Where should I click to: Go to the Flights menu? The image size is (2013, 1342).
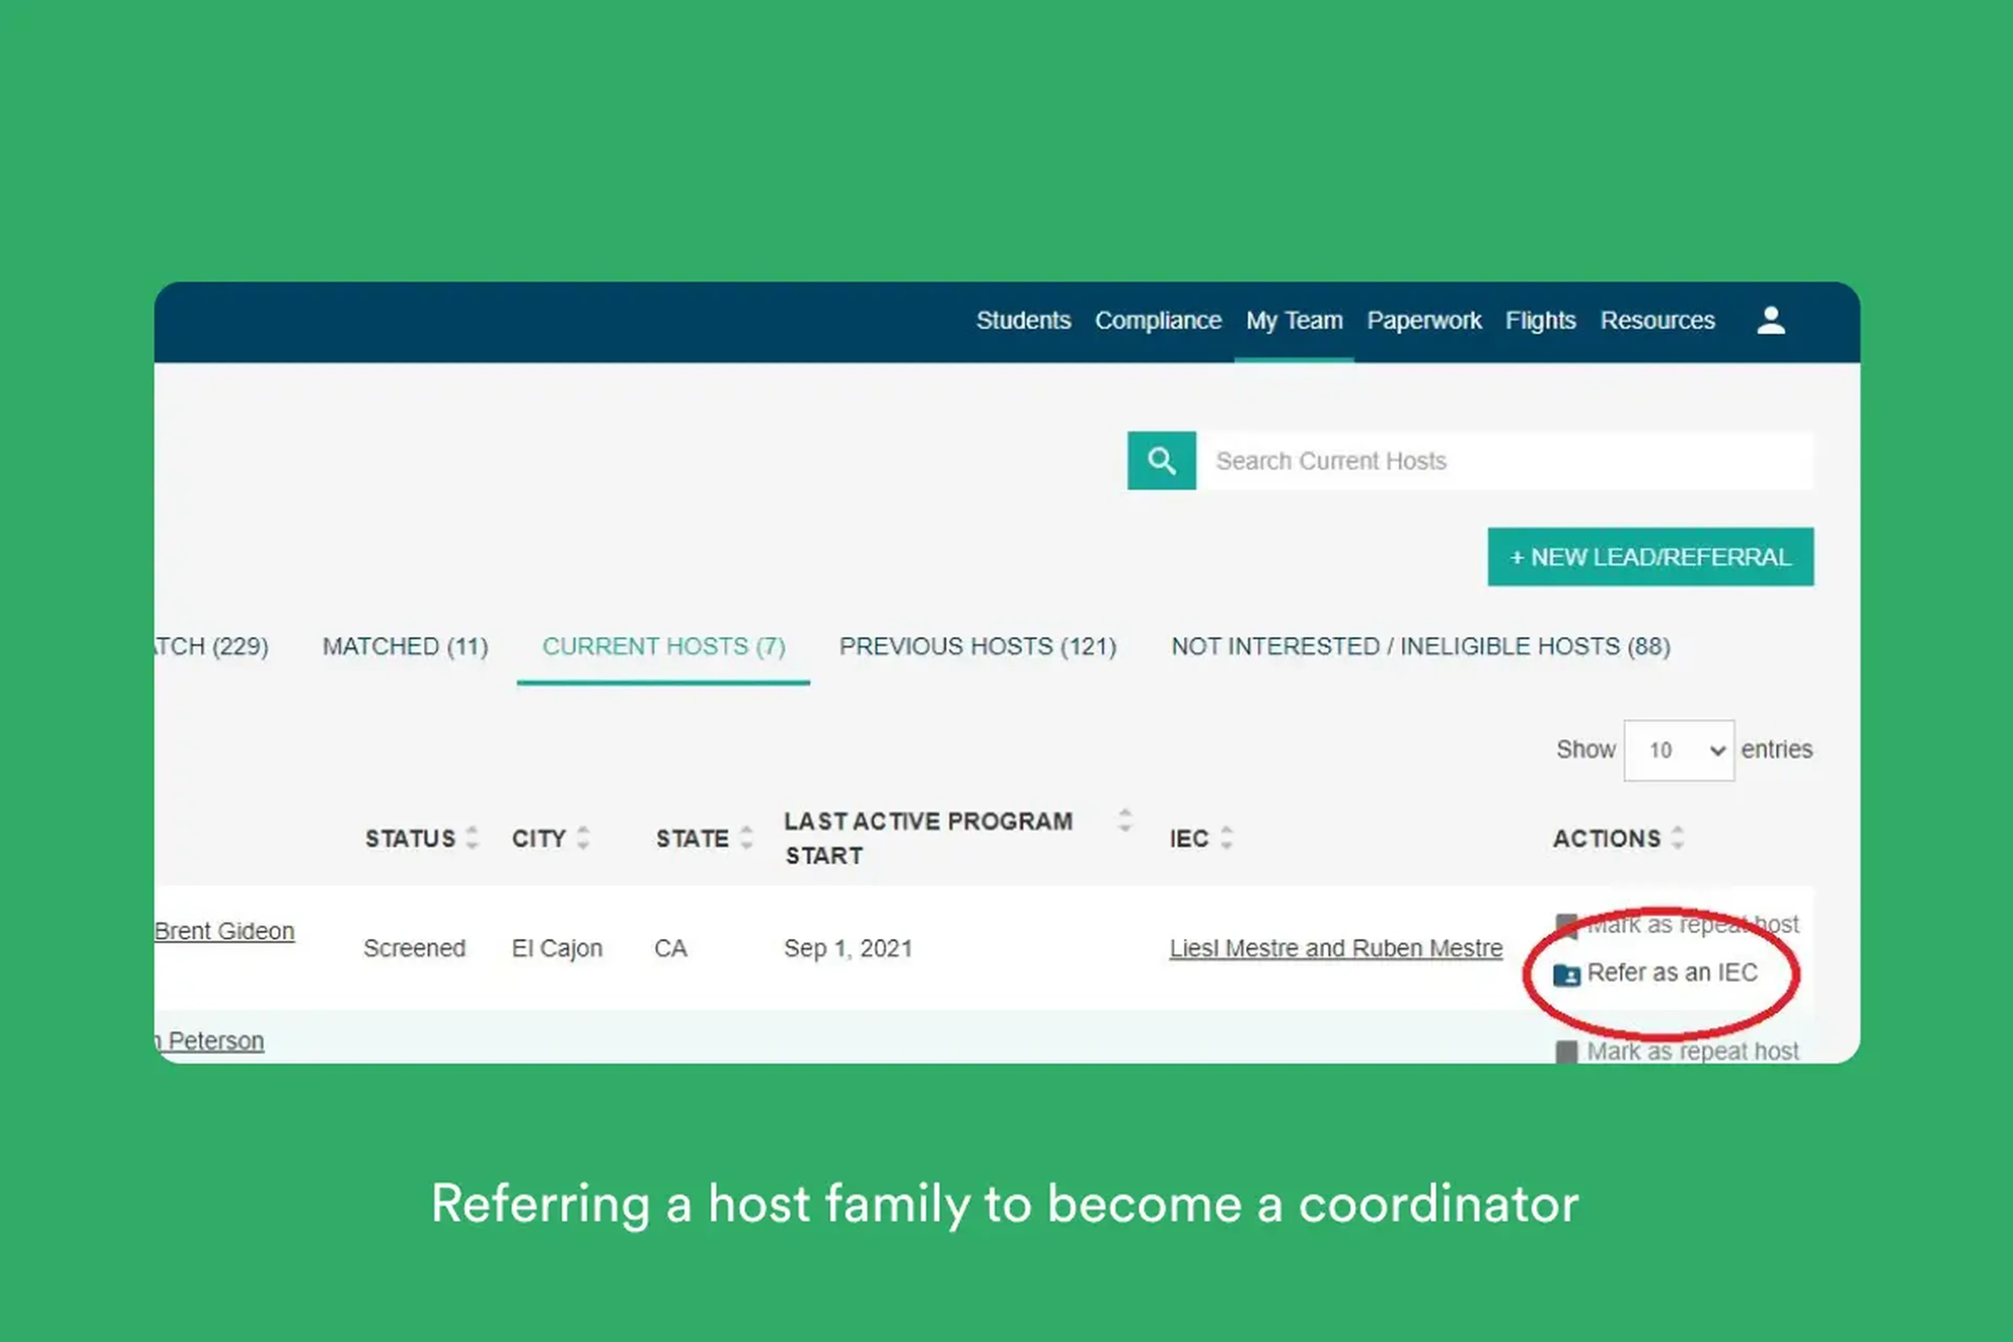click(x=1540, y=320)
